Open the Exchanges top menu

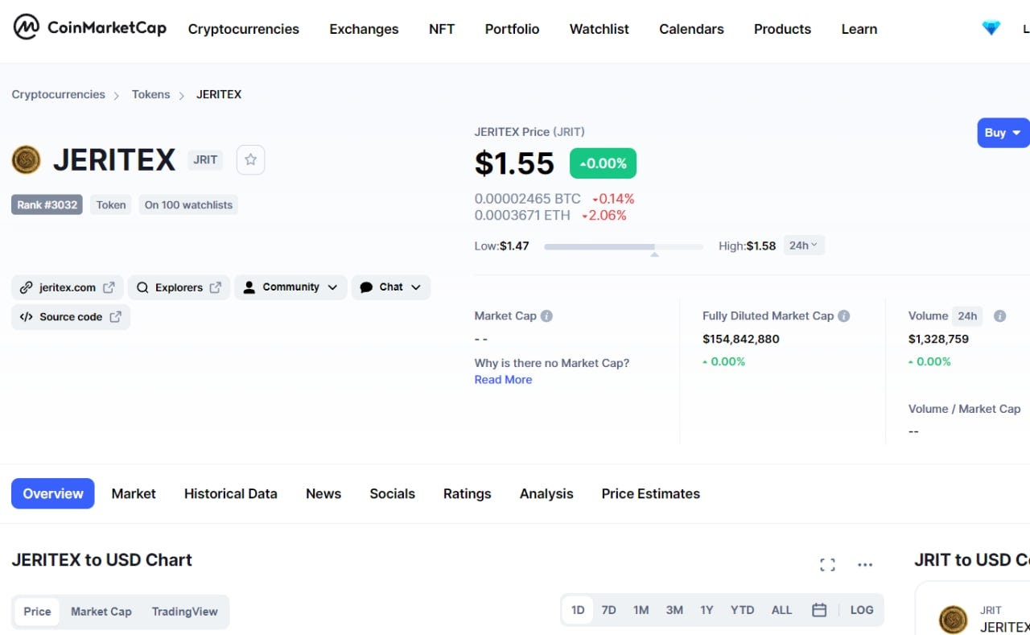[x=364, y=29]
